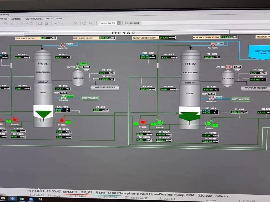Open the HELP menu
The image size is (270, 202).
(x=49, y=19)
